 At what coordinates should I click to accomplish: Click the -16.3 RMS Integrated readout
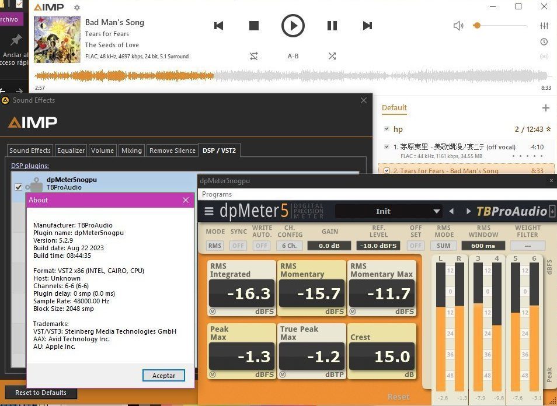(x=242, y=293)
